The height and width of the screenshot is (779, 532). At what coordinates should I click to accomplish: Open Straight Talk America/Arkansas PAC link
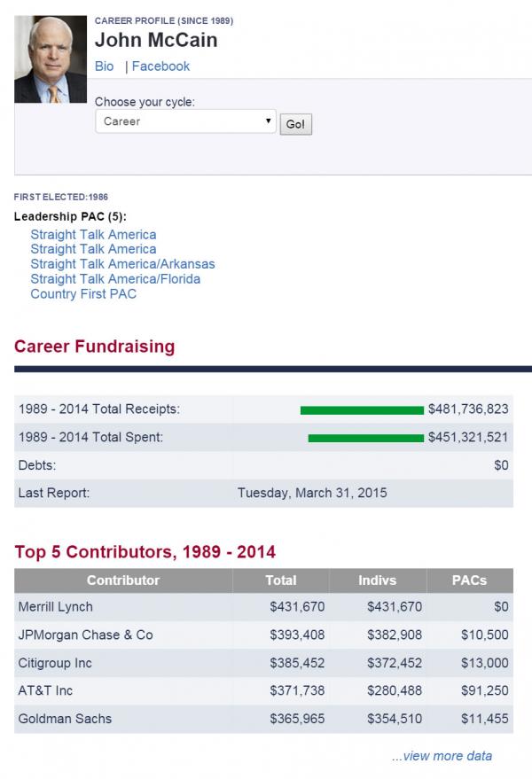pos(123,264)
